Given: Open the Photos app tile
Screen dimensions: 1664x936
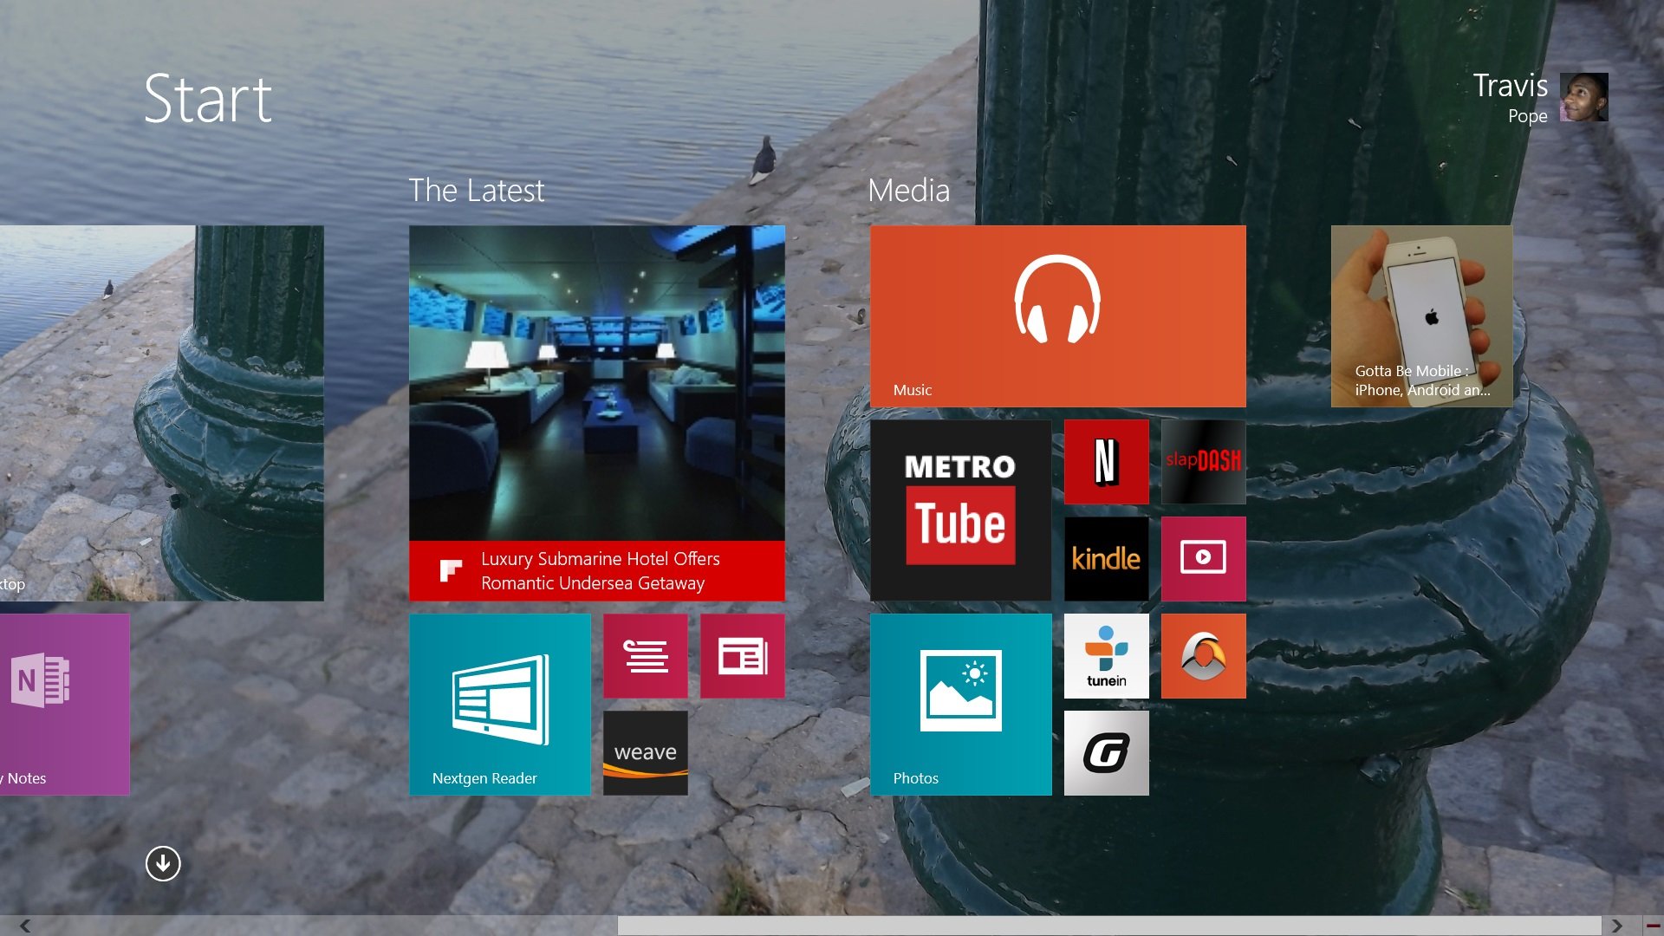Looking at the screenshot, I should 961,705.
